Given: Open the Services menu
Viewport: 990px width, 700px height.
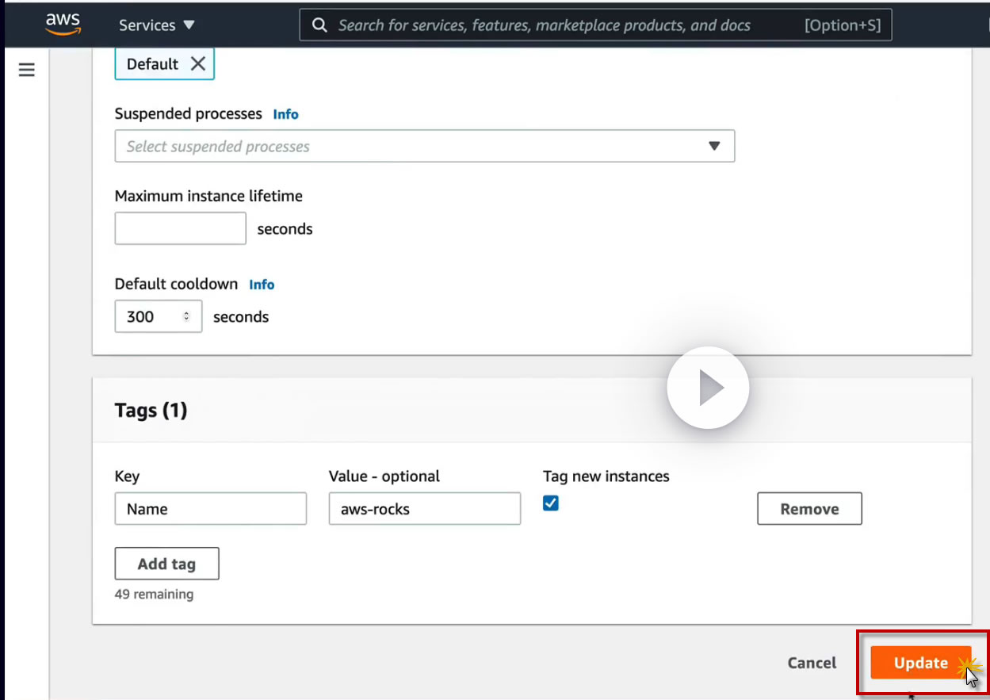Looking at the screenshot, I should (x=156, y=25).
